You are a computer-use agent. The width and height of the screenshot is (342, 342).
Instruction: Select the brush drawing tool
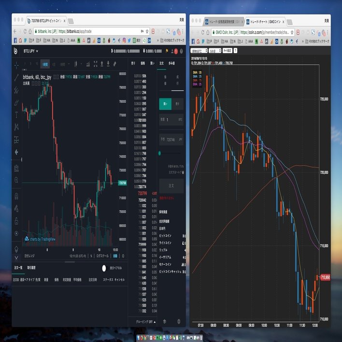[x=16, y=102]
